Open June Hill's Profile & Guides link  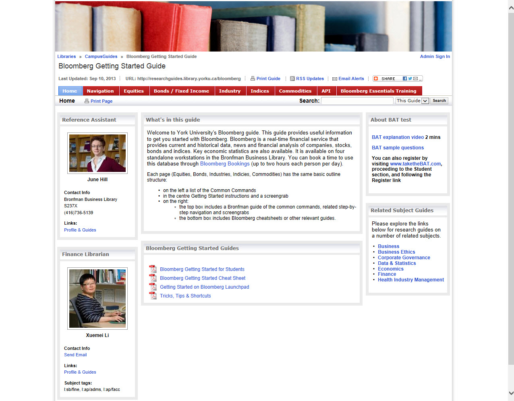[x=80, y=230]
